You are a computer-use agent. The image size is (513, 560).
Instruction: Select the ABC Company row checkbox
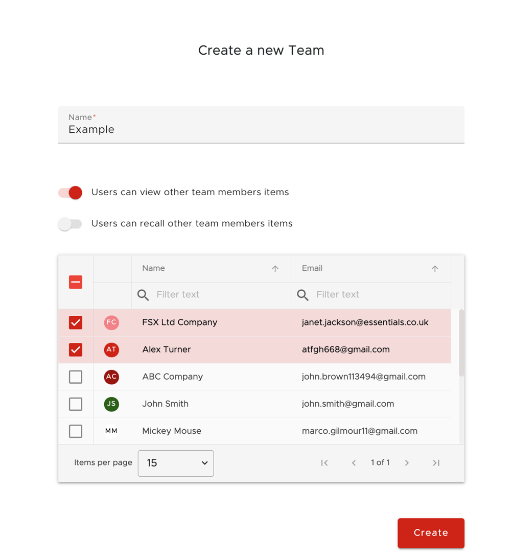(x=75, y=377)
